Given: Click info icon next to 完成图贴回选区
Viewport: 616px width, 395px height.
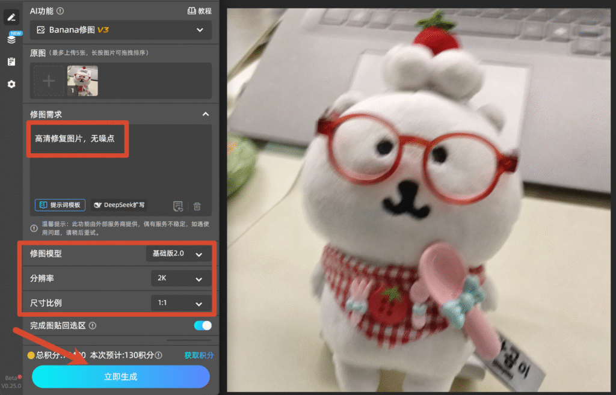Looking at the screenshot, I should tap(93, 325).
